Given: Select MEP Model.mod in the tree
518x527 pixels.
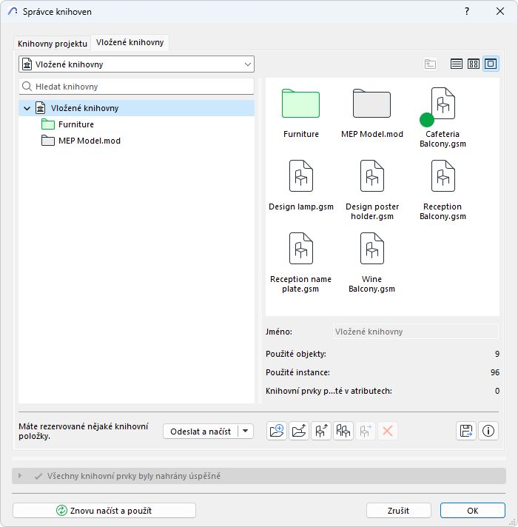Looking at the screenshot, I should (90, 141).
